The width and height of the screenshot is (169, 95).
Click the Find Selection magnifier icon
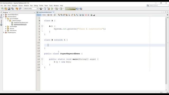point(59,15)
